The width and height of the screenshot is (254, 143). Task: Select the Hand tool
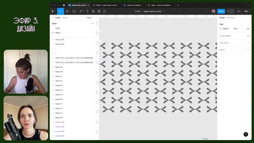[99, 12]
